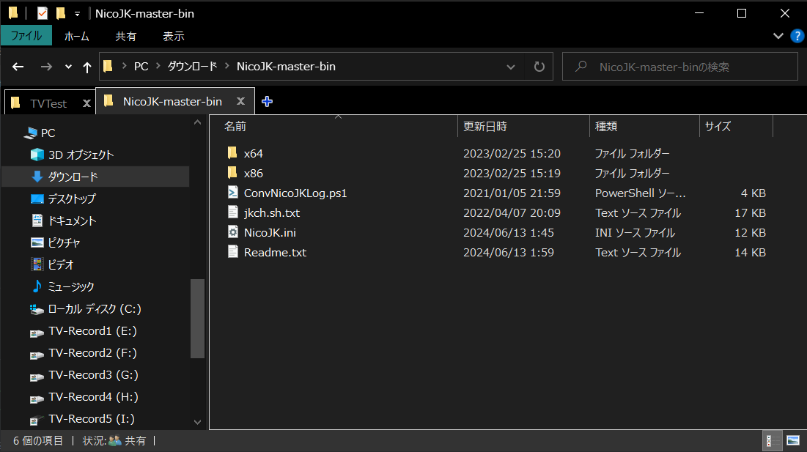Add a new tab with the plus icon
Viewport: 807px width, 452px height.
tap(267, 101)
